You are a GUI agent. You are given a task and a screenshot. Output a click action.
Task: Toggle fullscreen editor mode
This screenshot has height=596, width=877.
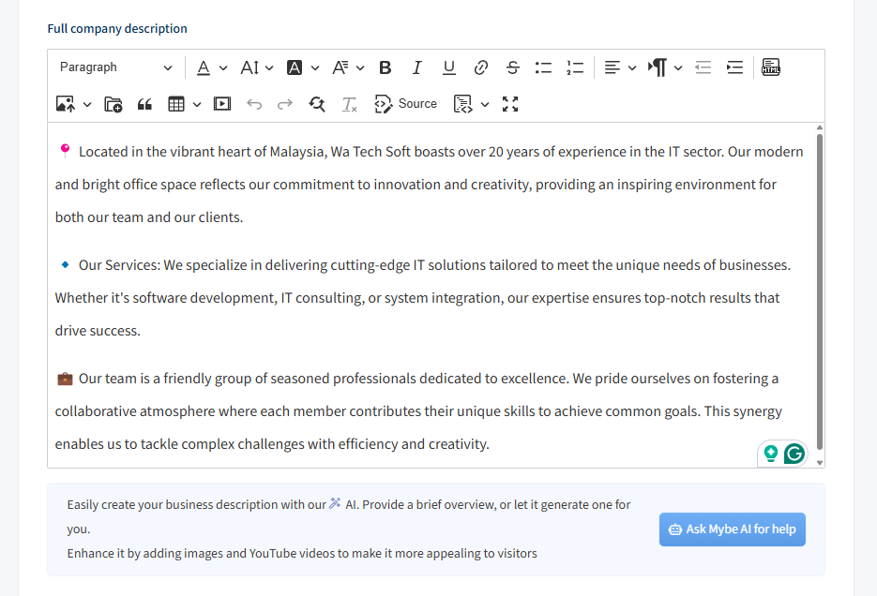coord(510,104)
